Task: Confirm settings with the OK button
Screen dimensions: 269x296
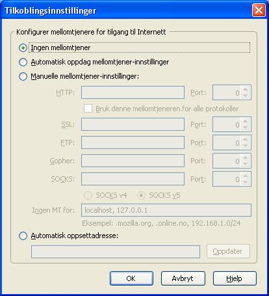Action: (131, 278)
